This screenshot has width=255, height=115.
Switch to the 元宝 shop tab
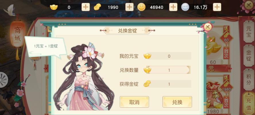249,32
